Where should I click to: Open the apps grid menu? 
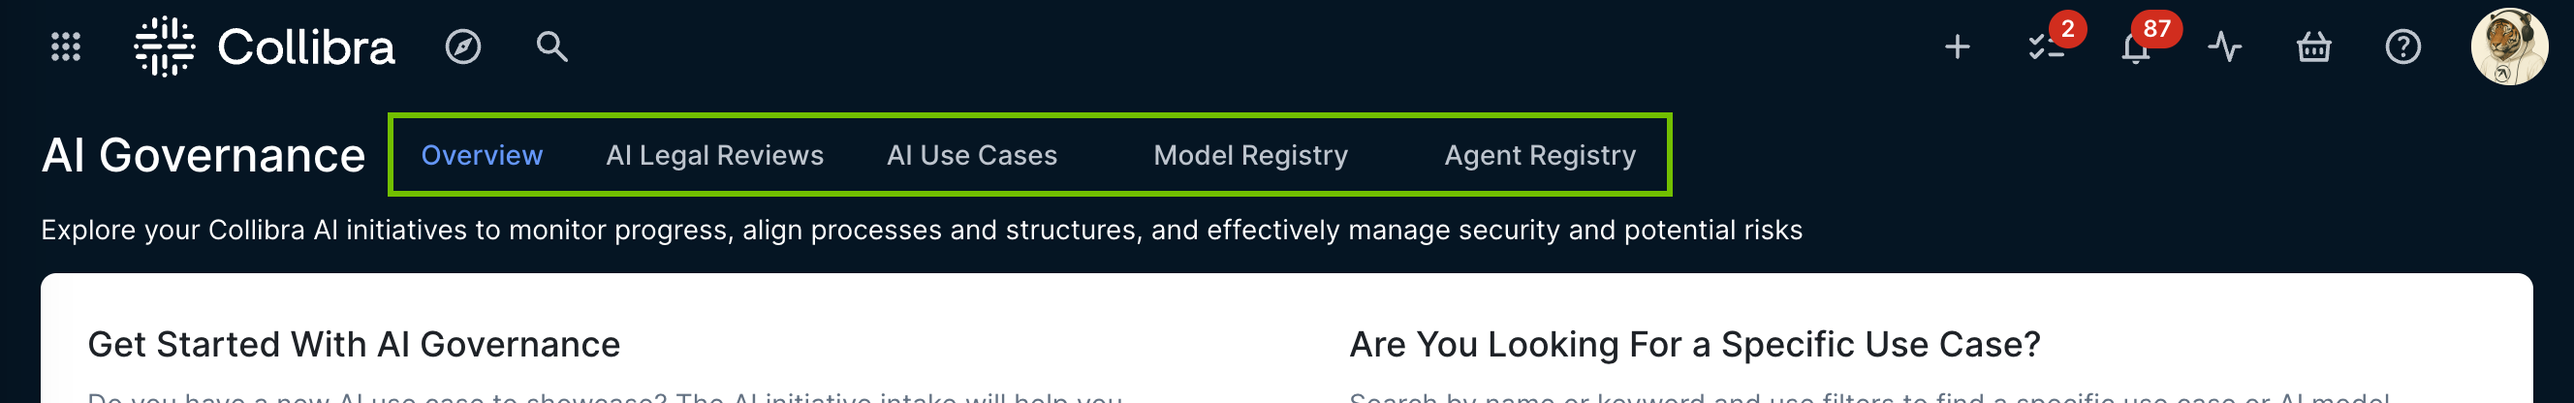(66, 47)
